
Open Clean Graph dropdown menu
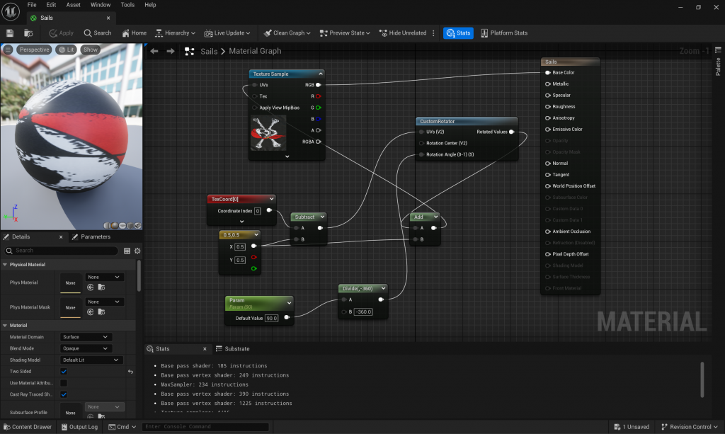[287, 33]
